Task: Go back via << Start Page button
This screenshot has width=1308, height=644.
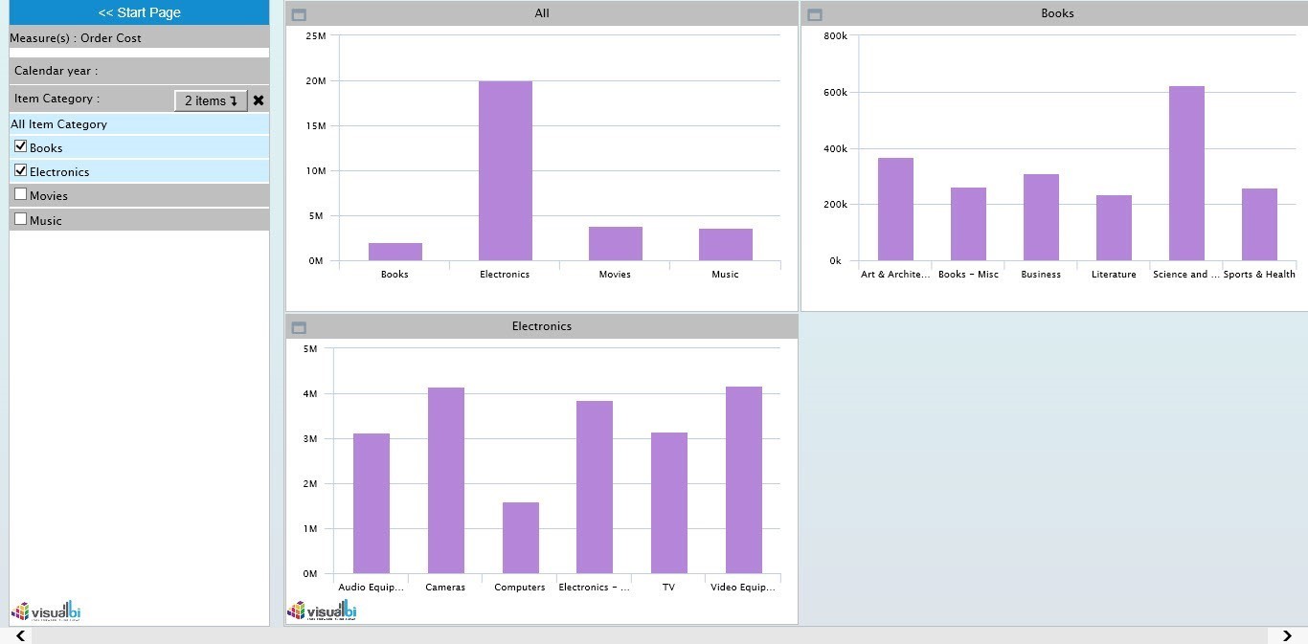Action: pyautogui.click(x=139, y=12)
